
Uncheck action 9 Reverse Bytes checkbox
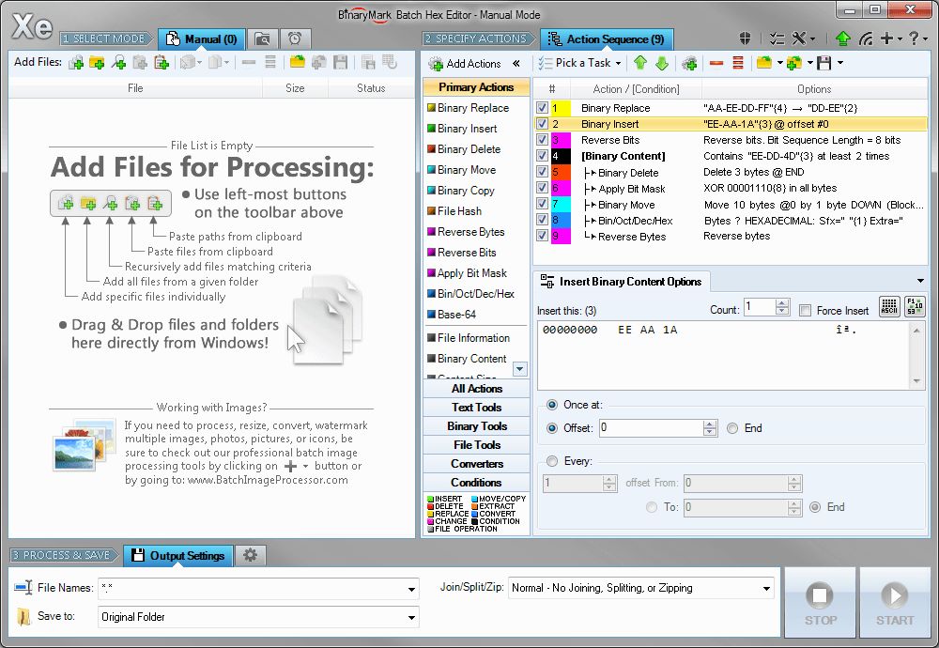coord(542,236)
